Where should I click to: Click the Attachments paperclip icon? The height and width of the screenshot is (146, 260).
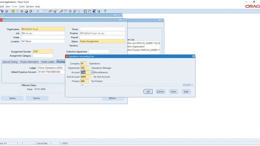tap(74, 11)
